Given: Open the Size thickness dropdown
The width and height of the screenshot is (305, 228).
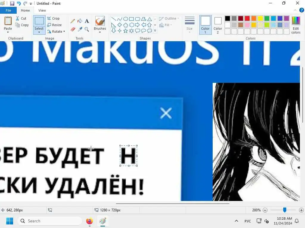Looking at the screenshot, I should click(189, 25).
